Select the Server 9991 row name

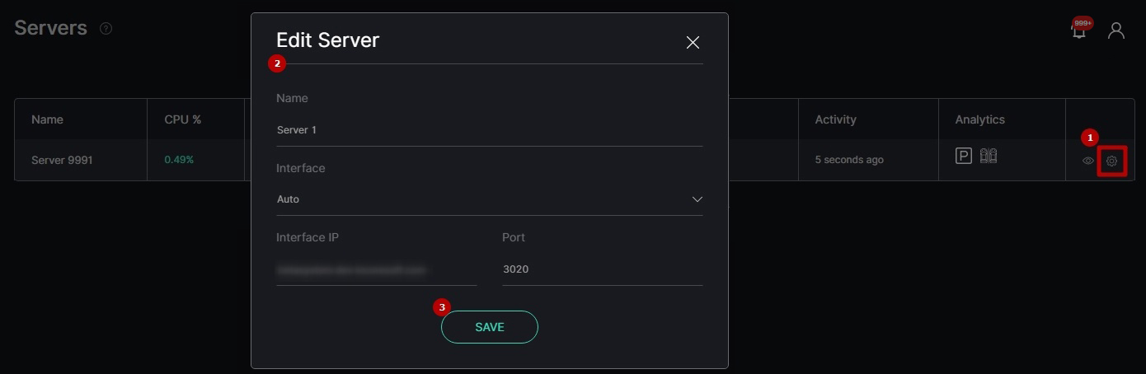click(62, 160)
